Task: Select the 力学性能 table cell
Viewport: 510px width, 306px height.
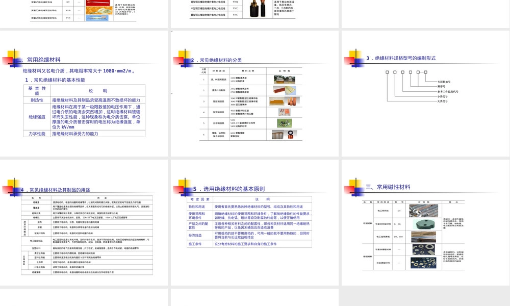Action: pos(37,134)
